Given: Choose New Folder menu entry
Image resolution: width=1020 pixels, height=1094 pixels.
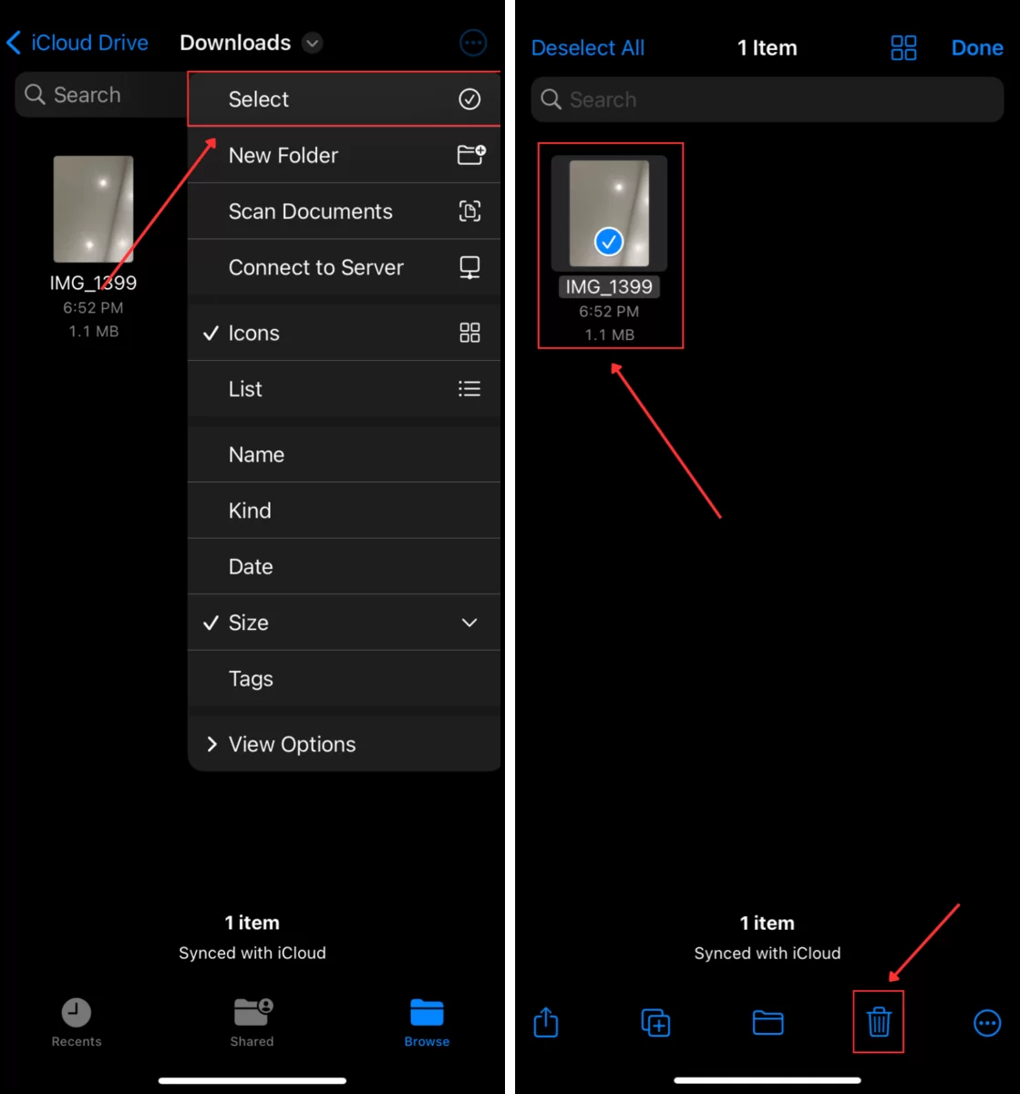Looking at the screenshot, I should (344, 155).
